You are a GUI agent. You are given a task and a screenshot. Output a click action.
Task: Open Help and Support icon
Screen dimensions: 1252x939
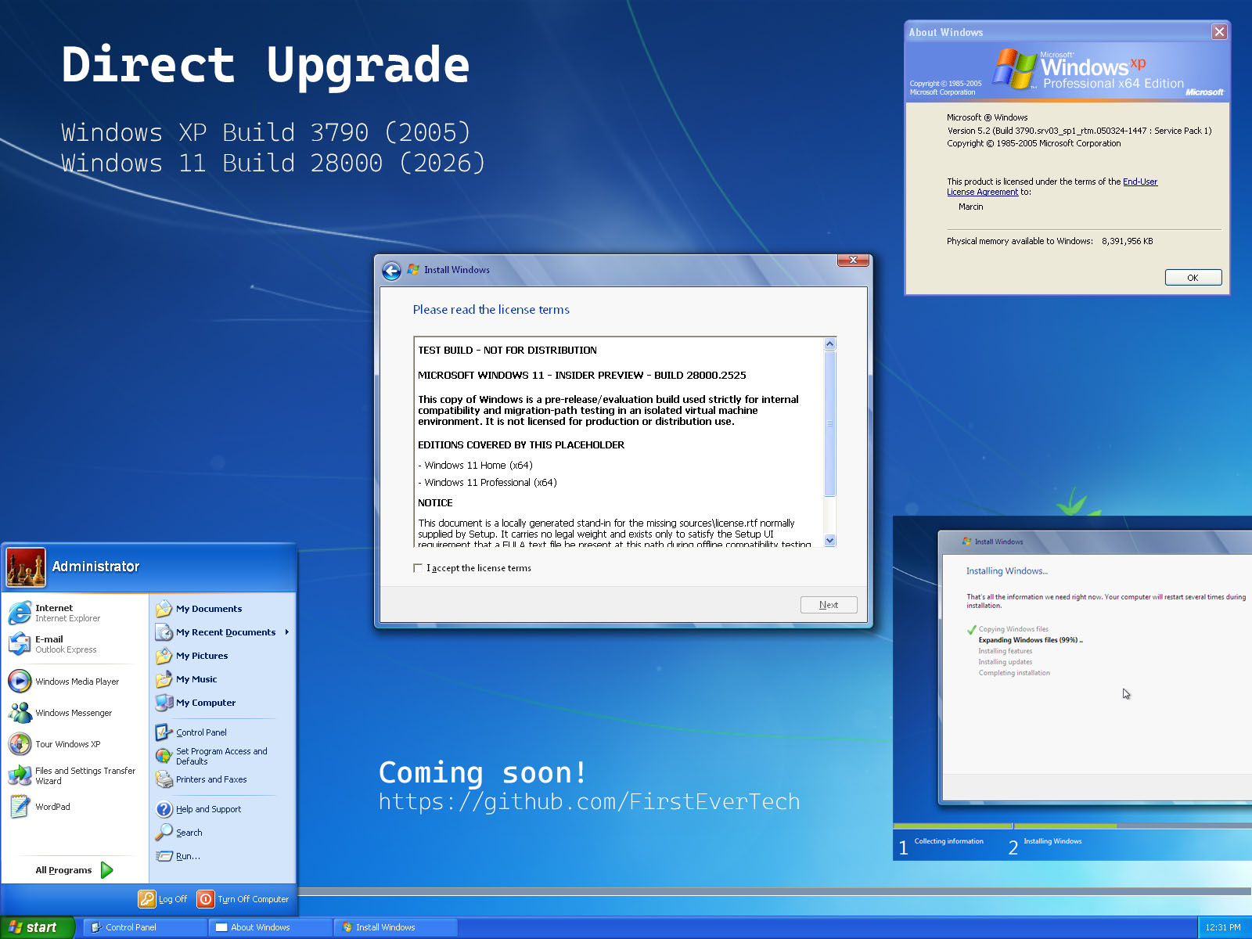[x=164, y=809]
